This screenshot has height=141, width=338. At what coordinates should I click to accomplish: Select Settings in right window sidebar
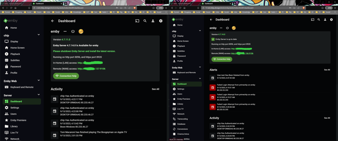click(187, 89)
